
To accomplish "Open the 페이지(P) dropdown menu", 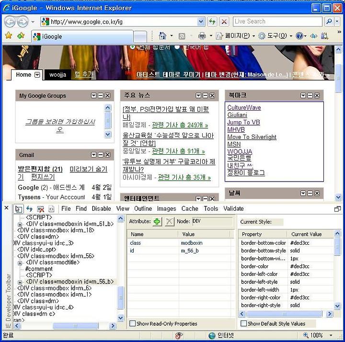I will click(253, 36).
